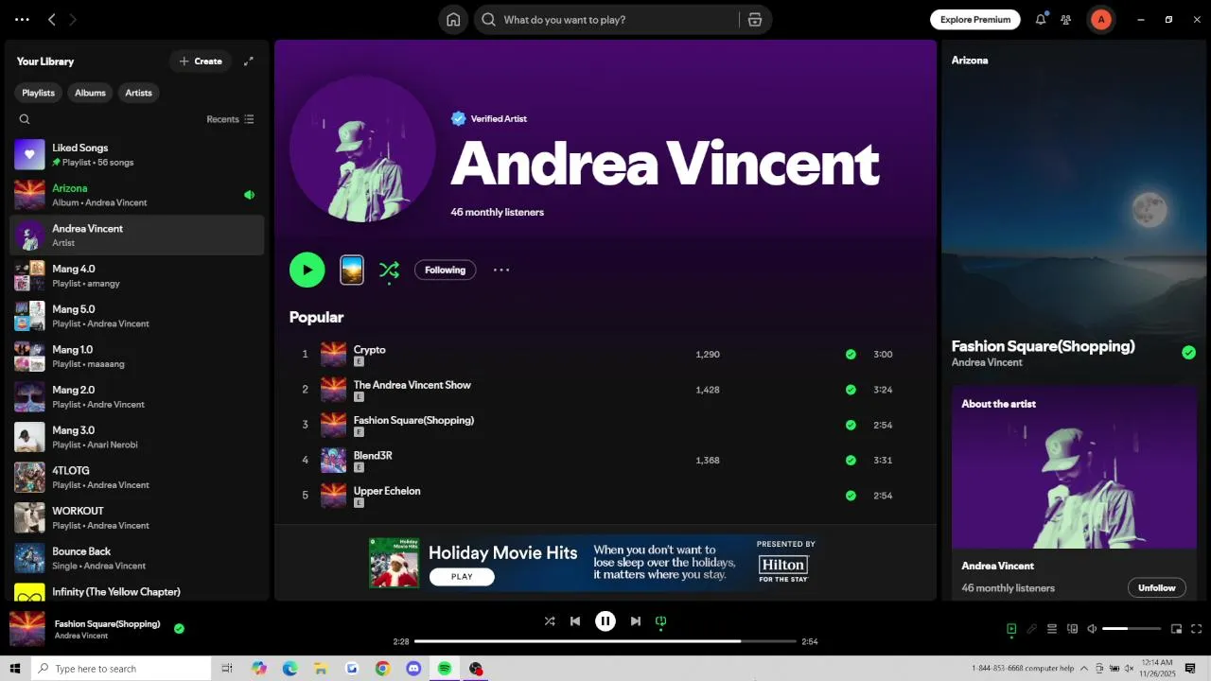Open the Arizona album in library
Viewport: 1211px width, 681px height.
click(x=136, y=195)
